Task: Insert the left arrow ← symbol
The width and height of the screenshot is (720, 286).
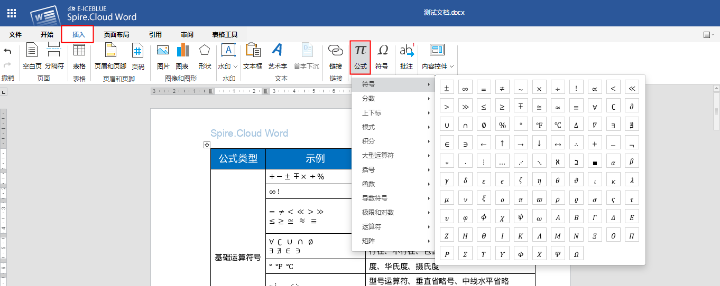Action: click(484, 144)
